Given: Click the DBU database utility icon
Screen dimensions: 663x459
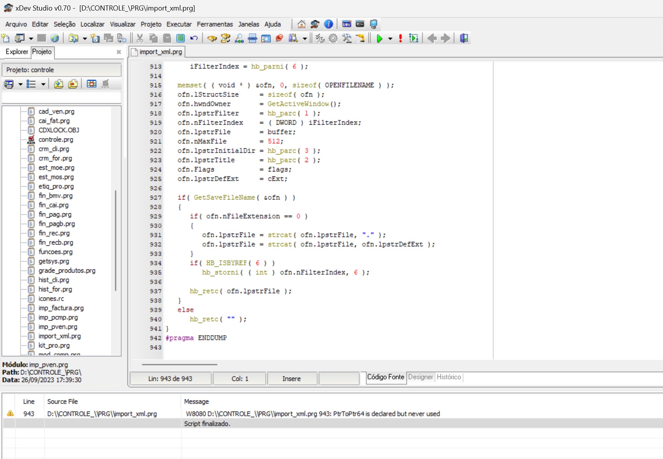Looking at the screenshot, I should tap(346, 24).
